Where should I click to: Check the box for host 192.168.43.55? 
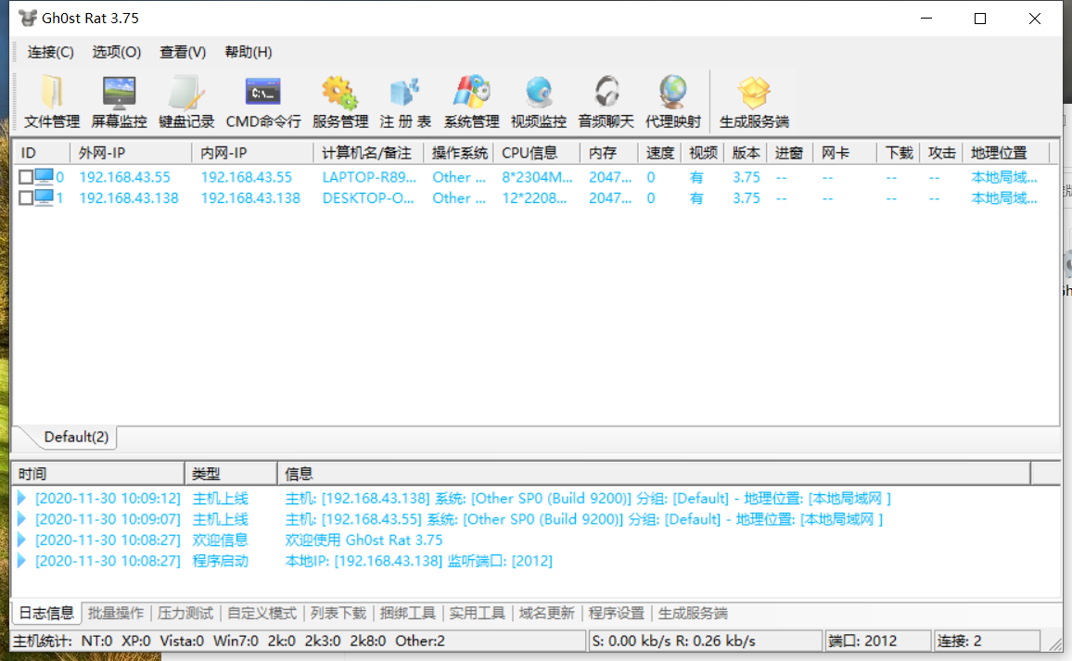coord(26,177)
